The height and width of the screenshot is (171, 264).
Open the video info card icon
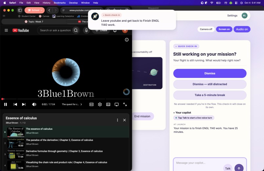coord(127,40)
